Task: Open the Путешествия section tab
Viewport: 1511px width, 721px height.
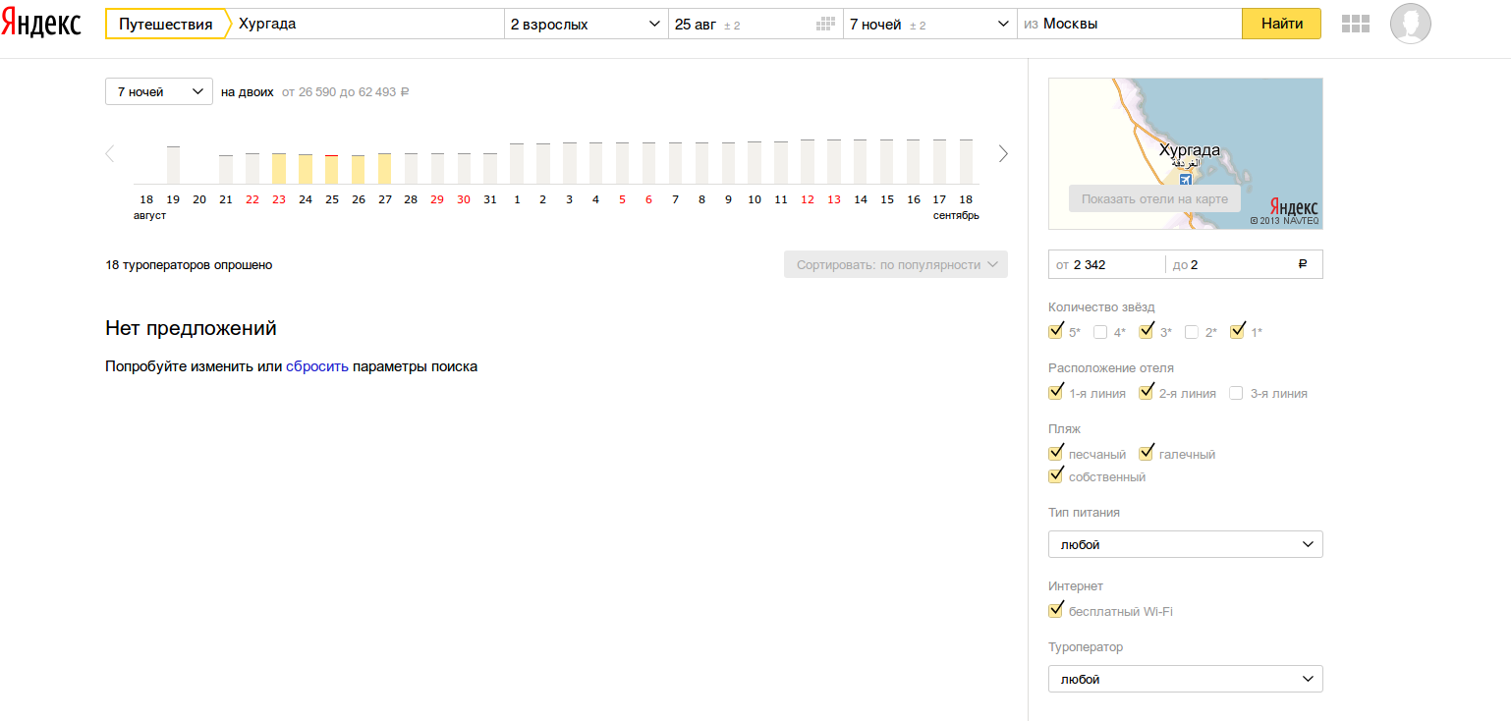Action: 165,25
